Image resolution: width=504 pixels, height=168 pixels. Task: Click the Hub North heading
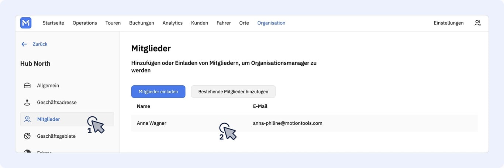[x=35, y=64]
